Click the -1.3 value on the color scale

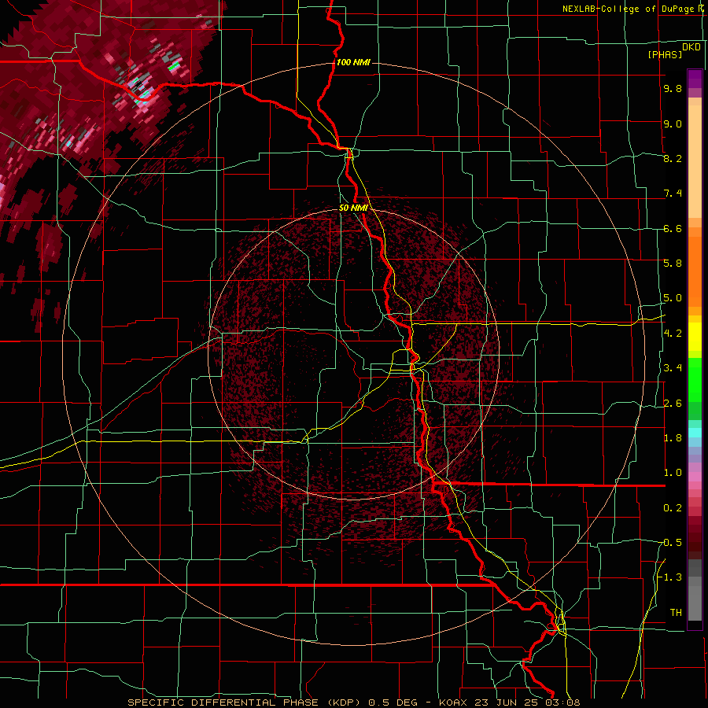click(670, 577)
